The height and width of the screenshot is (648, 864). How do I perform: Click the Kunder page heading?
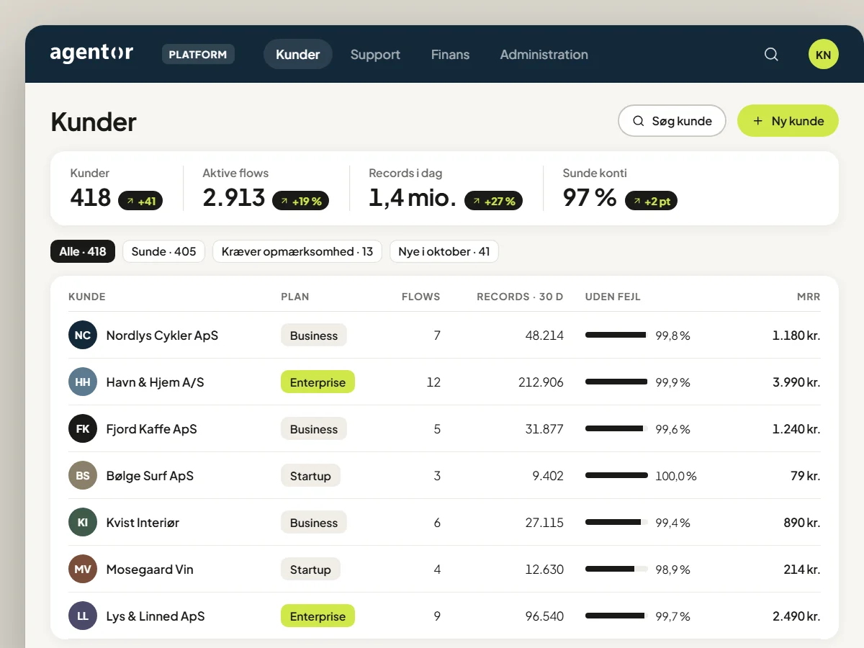(94, 122)
